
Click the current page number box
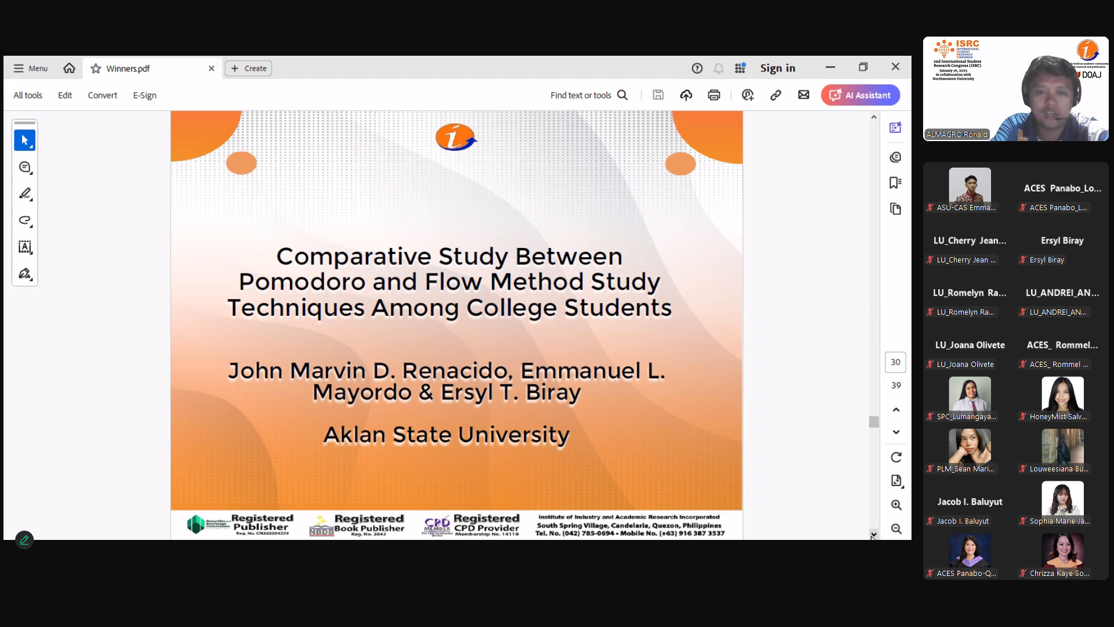pos(895,362)
